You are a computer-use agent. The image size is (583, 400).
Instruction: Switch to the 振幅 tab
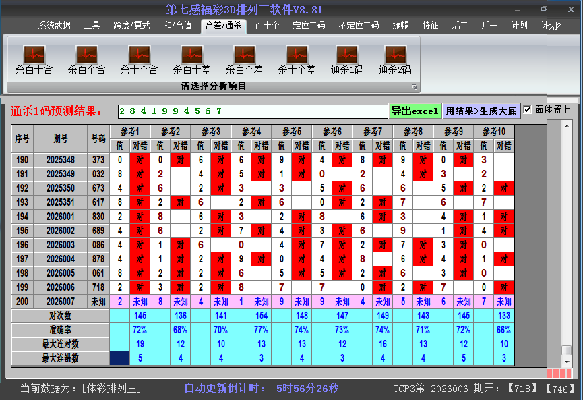coord(400,26)
